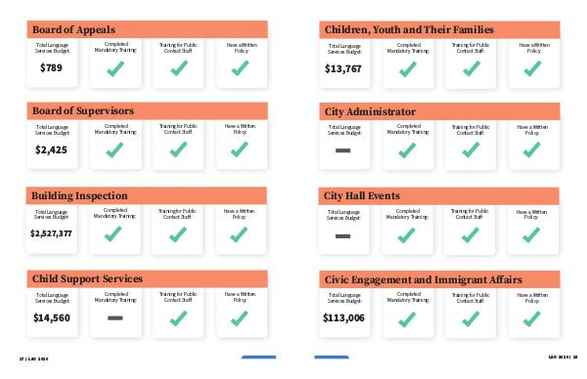The image size is (587, 379).
Task: Click Child Support Services mandatory training dash
Action: coord(114,318)
